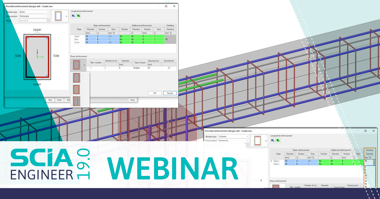This screenshot has width=380, height=199.
Task: Click the green longitudinal reinforcement icon in the Column dialog
Action: tap(278, 140)
